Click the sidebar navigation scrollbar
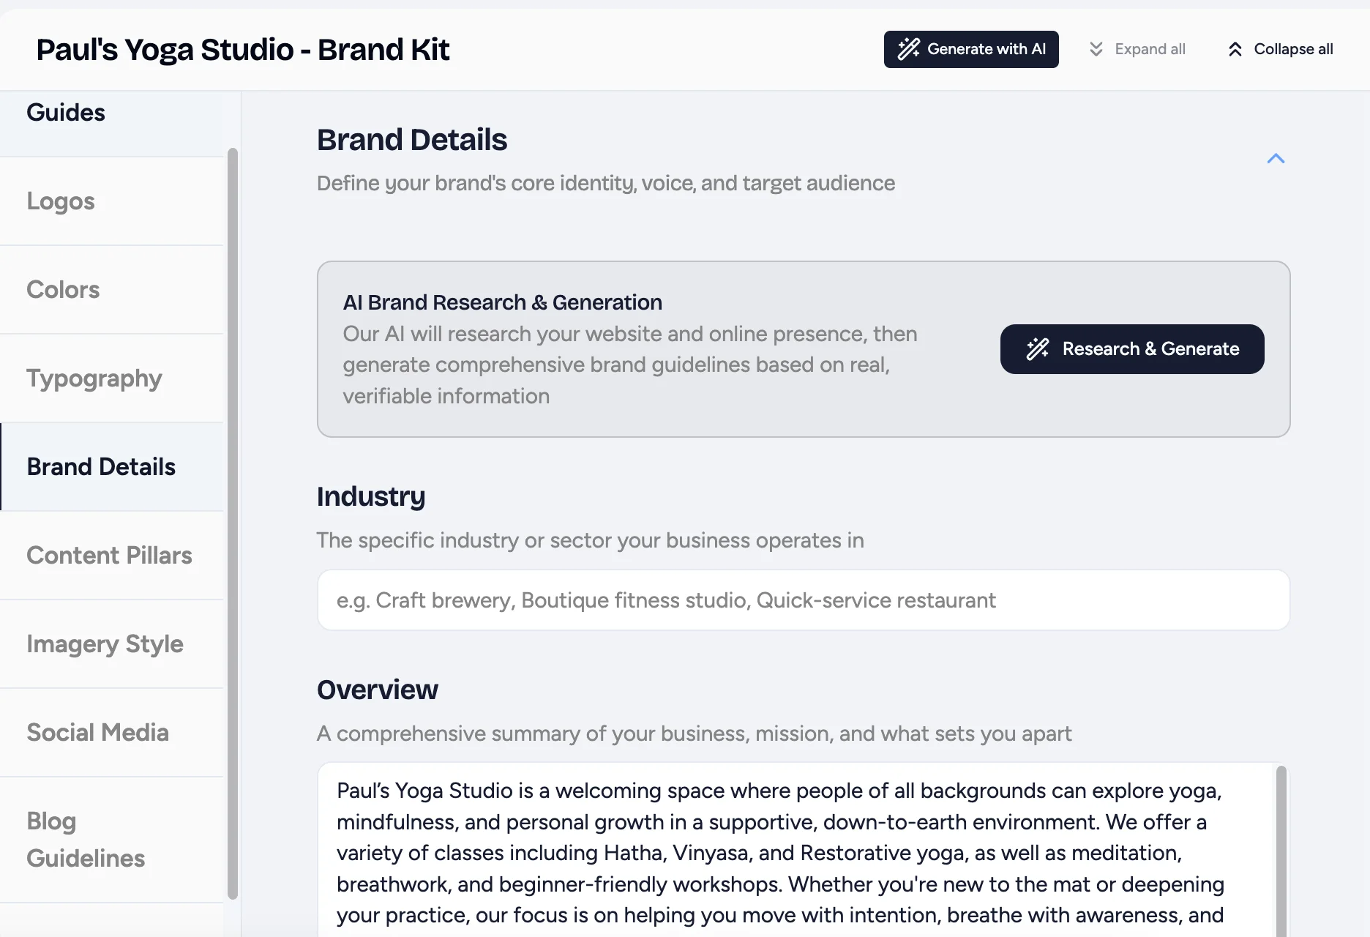The image size is (1370, 937). pos(233,523)
